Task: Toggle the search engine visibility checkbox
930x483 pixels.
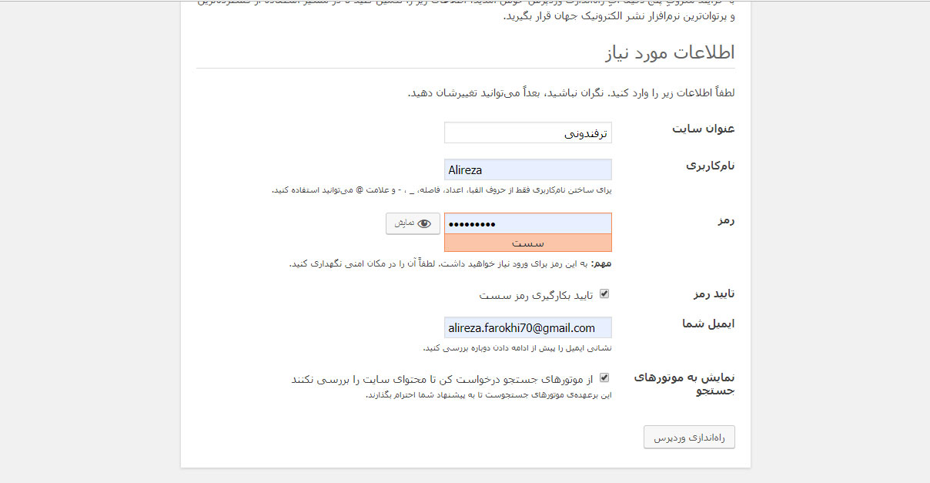Action: point(604,377)
